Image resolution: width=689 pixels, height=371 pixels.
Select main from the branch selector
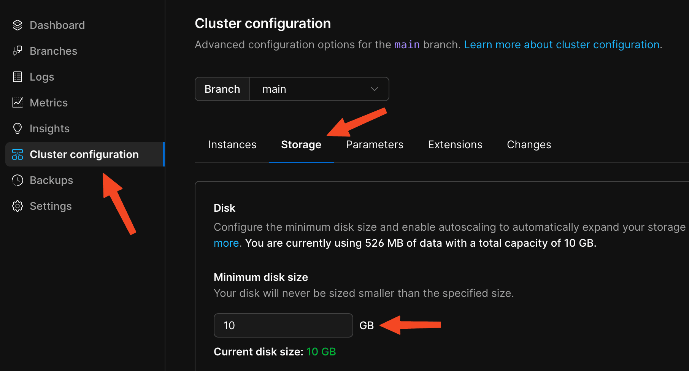(x=274, y=89)
